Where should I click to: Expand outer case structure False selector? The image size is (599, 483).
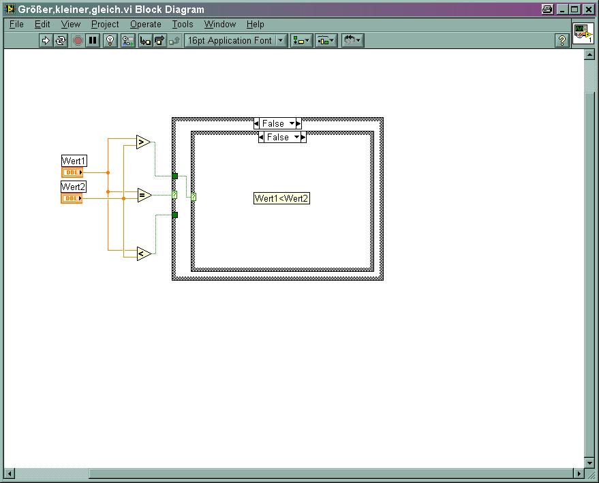coord(292,124)
